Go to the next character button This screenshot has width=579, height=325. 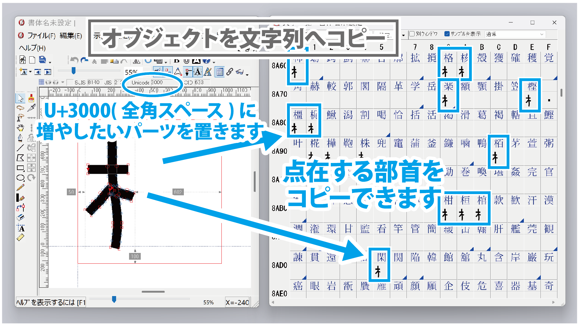48,72
